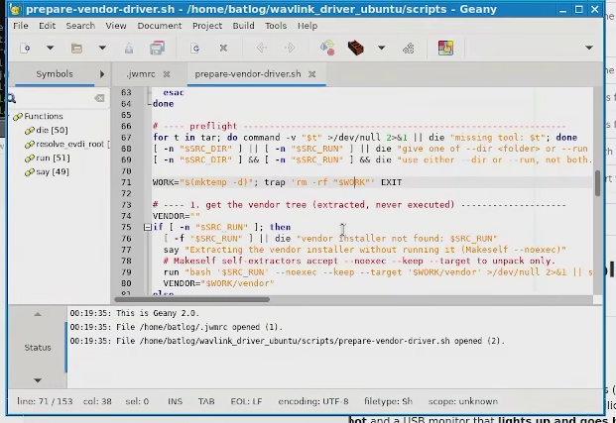
Task: Navigate back with the left arrow icon
Action: point(262,48)
